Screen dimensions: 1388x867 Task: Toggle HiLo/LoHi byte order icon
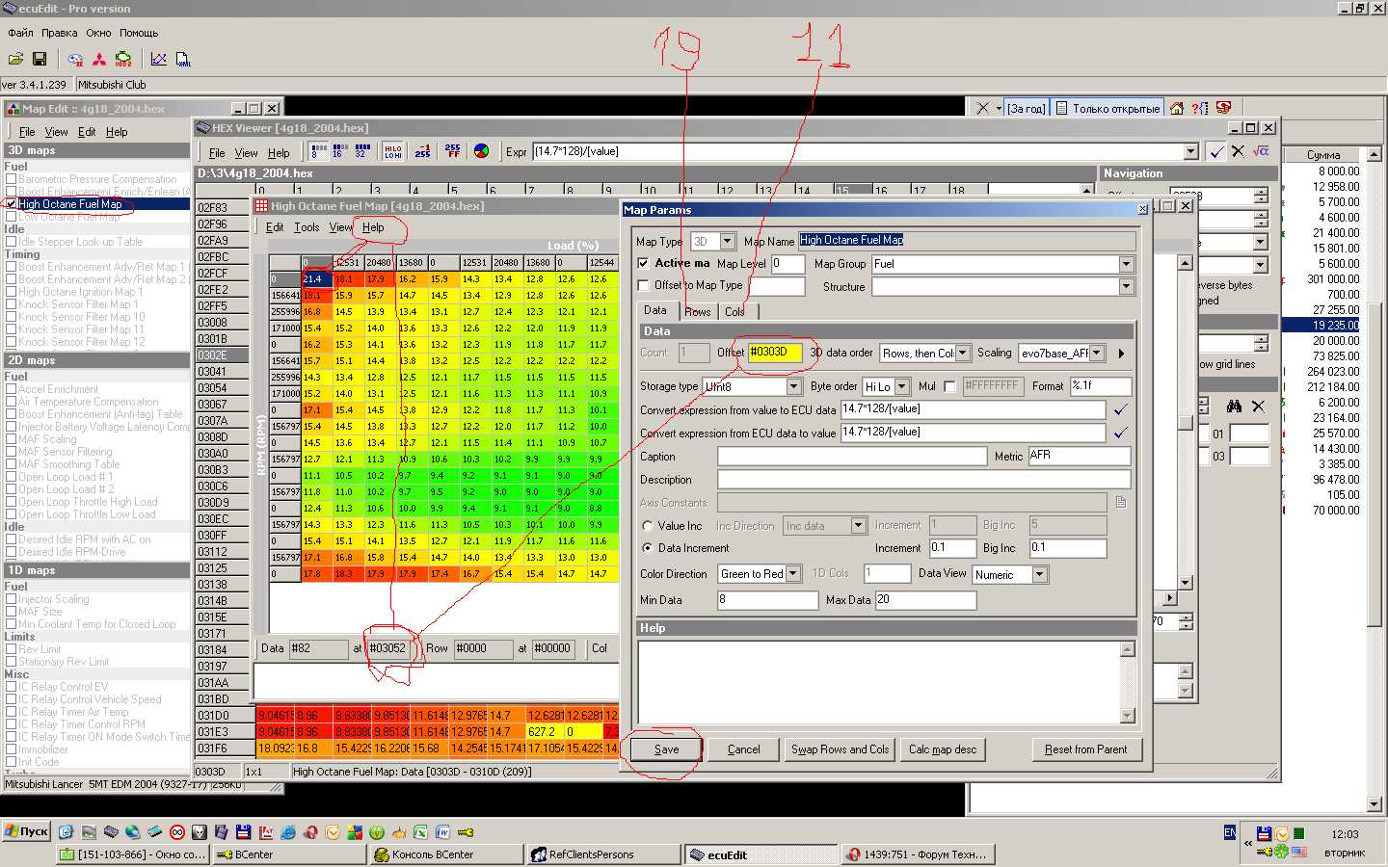point(393,151)
